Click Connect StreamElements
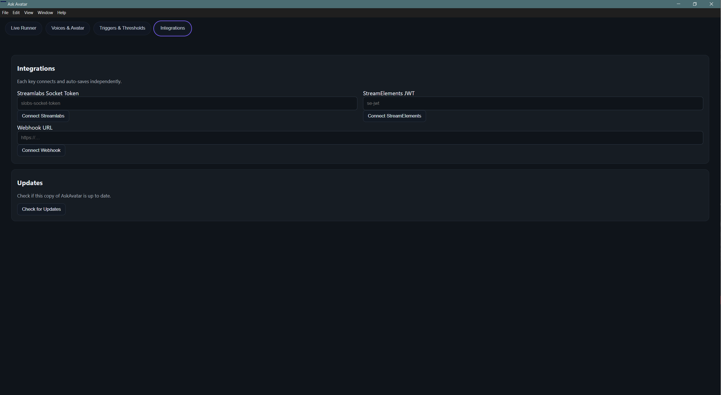Viewport: 721px width, 395px height. point(394,116)
